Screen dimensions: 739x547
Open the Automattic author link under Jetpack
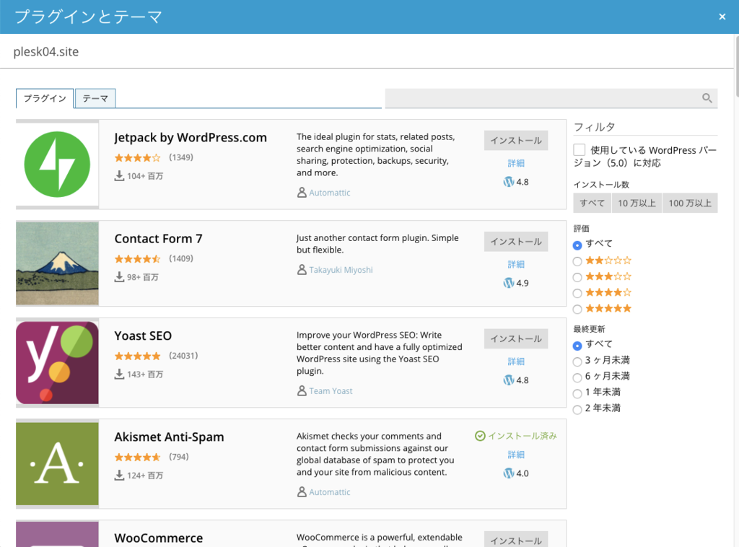coord(329,193)
